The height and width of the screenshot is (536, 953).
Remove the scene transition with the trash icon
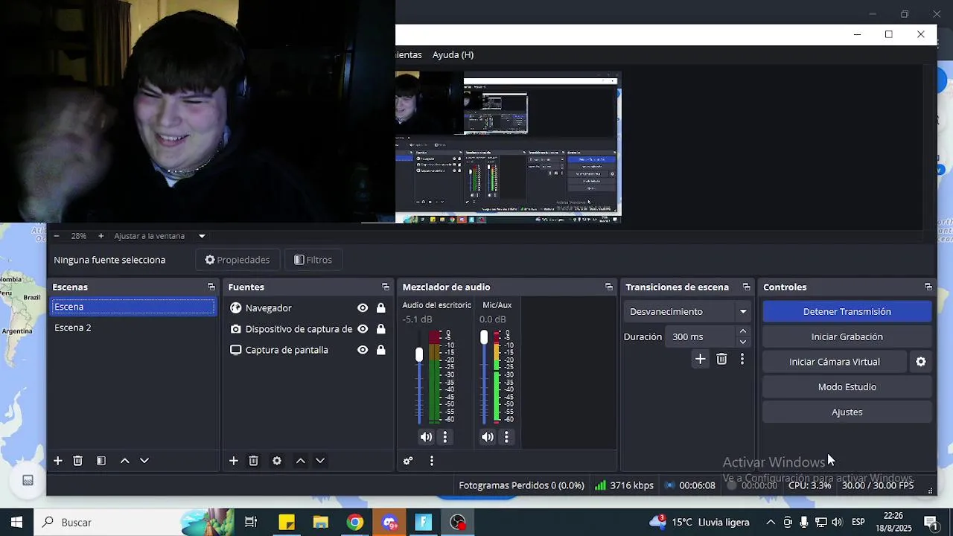(x=721, y=360)
